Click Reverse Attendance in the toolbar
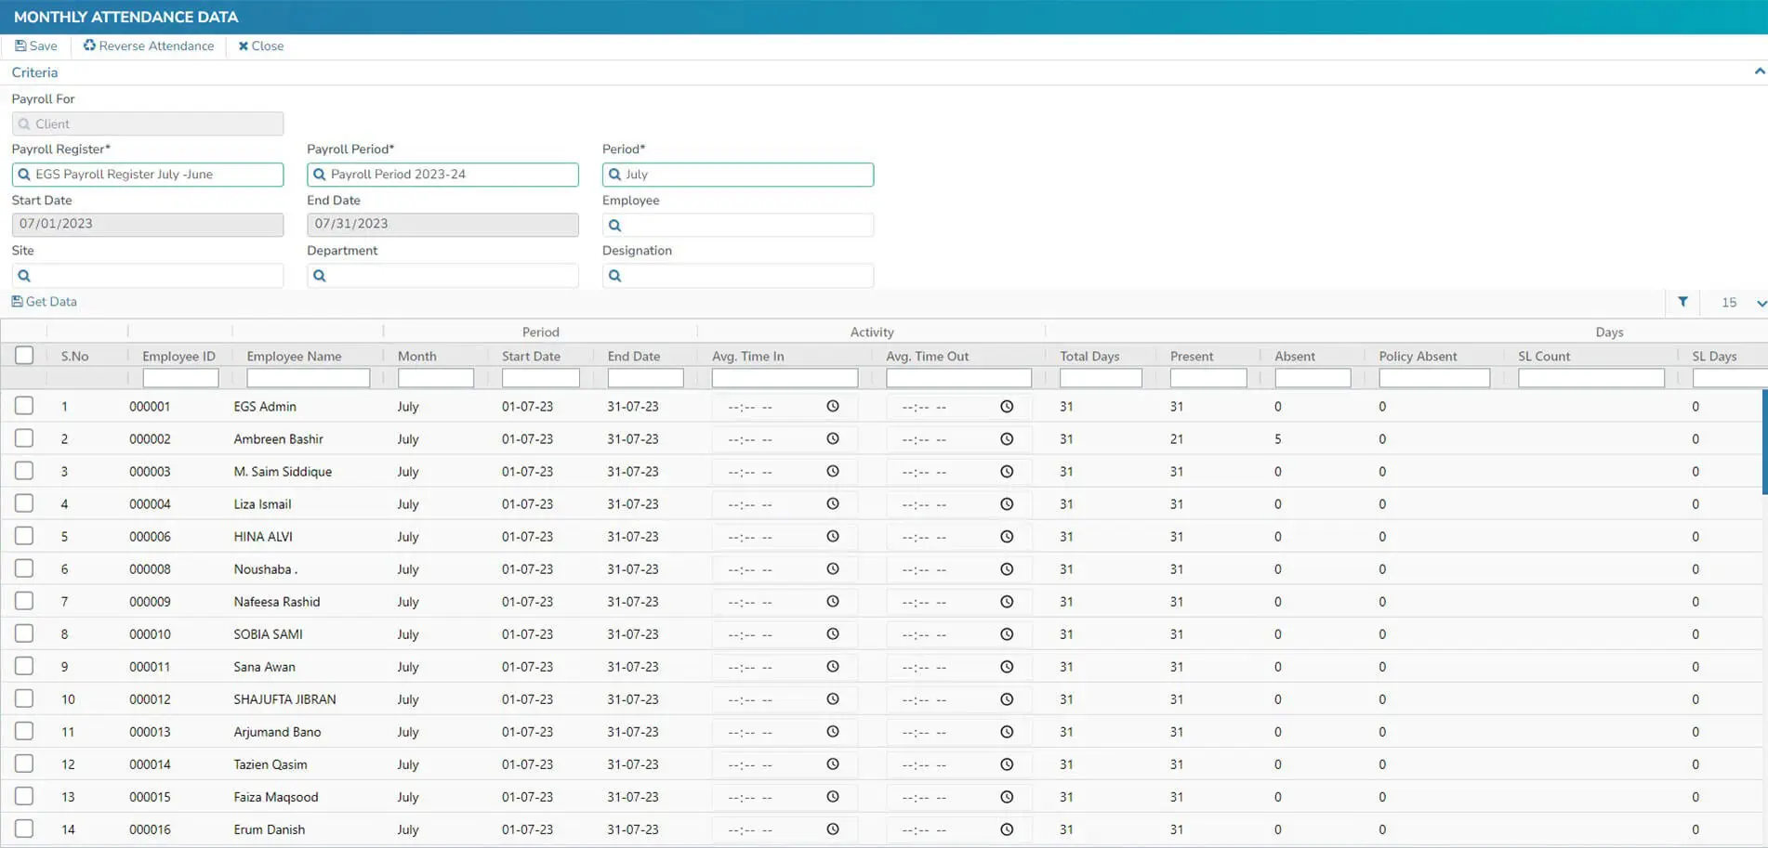The width and height of the screenshot is (1768, 848). click(x=149, y=46)
